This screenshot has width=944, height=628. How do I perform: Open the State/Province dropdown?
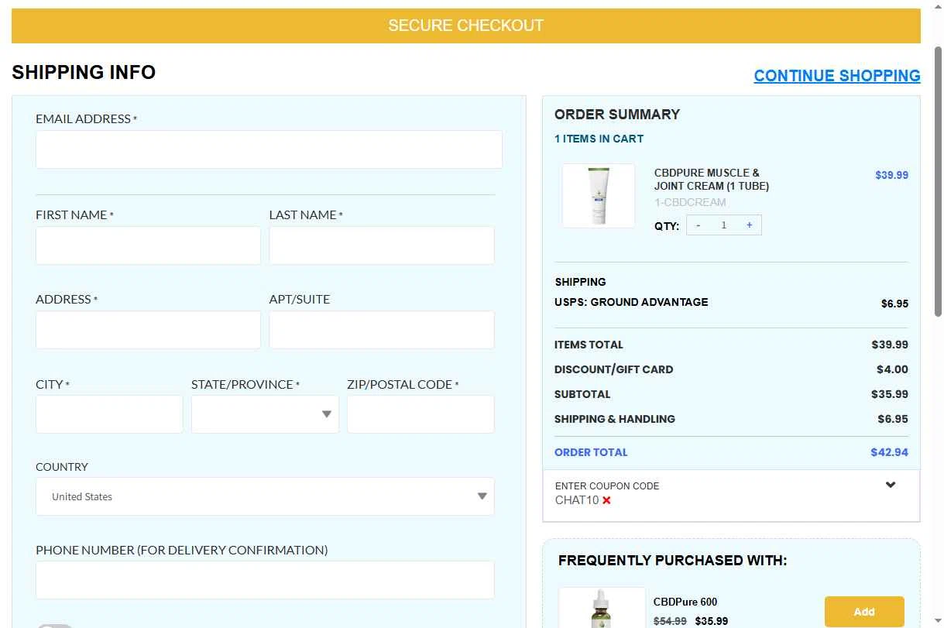(x=265, y=414)
